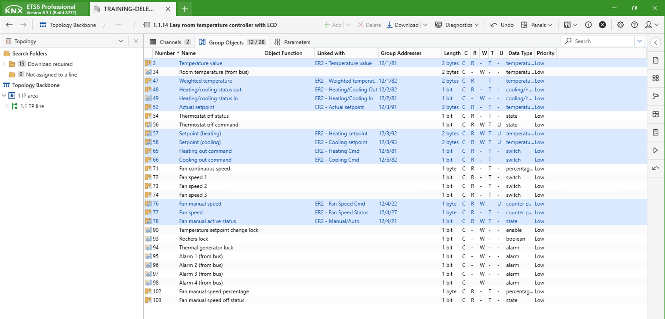Click the Download button
The width and height of the screenshot is (665, 319).
pos(403,25)
